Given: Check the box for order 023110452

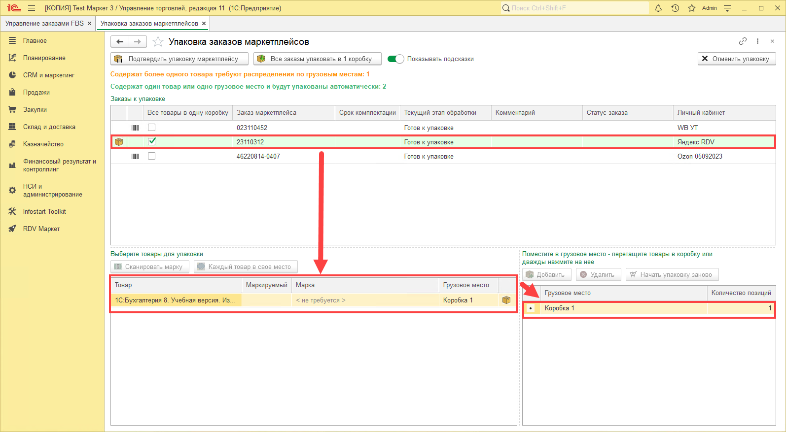Looking at the screenshot, I should coord(152,128).
